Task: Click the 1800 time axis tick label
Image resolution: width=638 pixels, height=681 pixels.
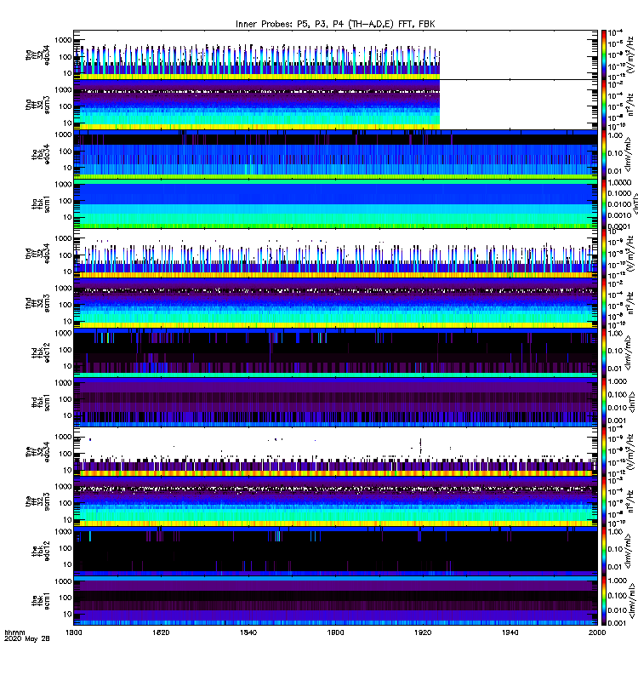Action: click(74, 632)
